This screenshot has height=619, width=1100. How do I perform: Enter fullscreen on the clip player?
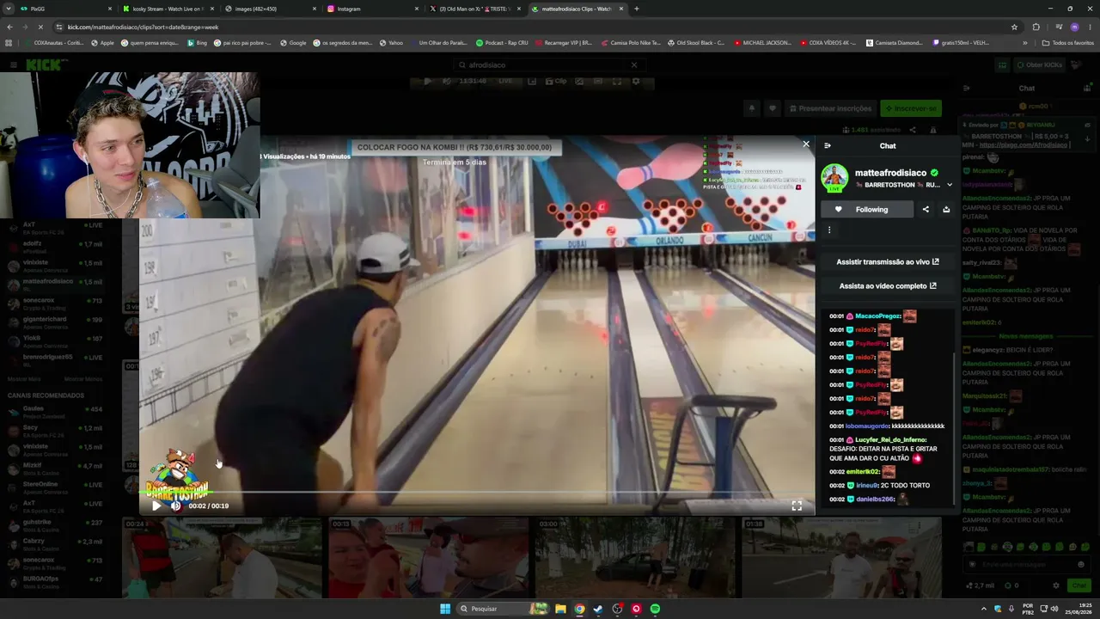click(797, 506)
